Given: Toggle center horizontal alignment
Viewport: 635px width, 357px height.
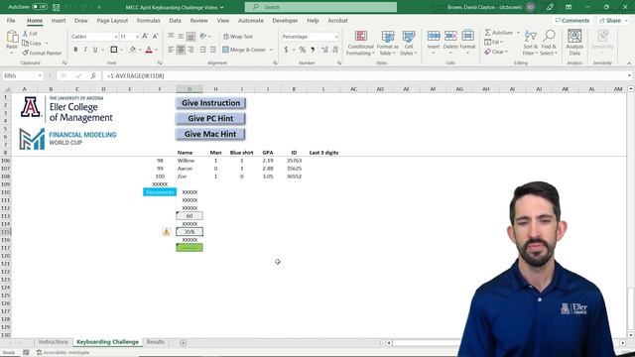Looking at the screenshot, I should click(181, 50).
